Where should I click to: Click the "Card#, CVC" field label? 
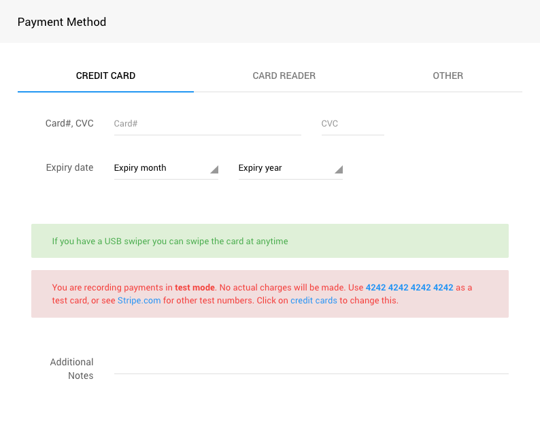(x=69, y=123)
